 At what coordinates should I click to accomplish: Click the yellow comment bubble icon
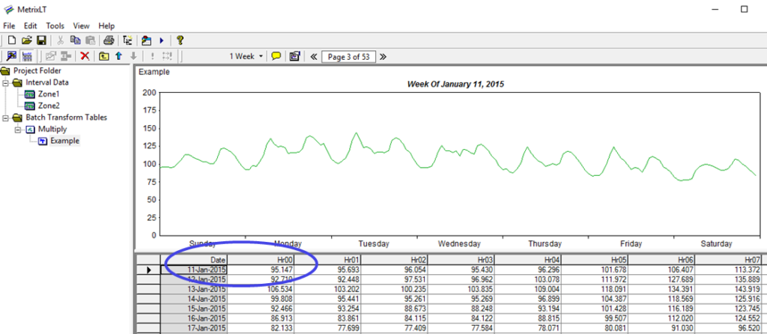click(276, 56)
